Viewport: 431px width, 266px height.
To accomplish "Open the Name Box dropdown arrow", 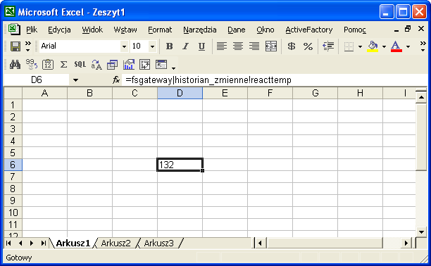I will coord(75,80).
